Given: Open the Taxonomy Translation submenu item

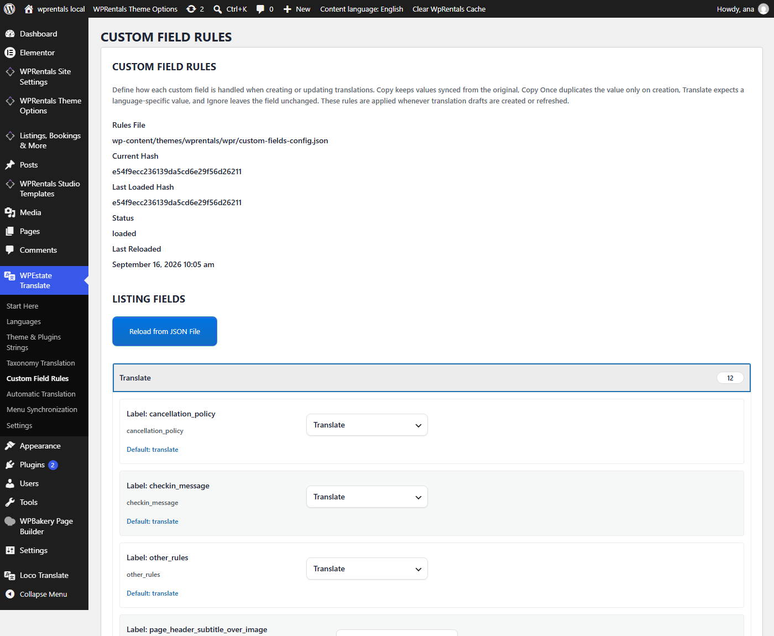Looking at the screenshot, I should pyautogui.click(x=41, y=363).
